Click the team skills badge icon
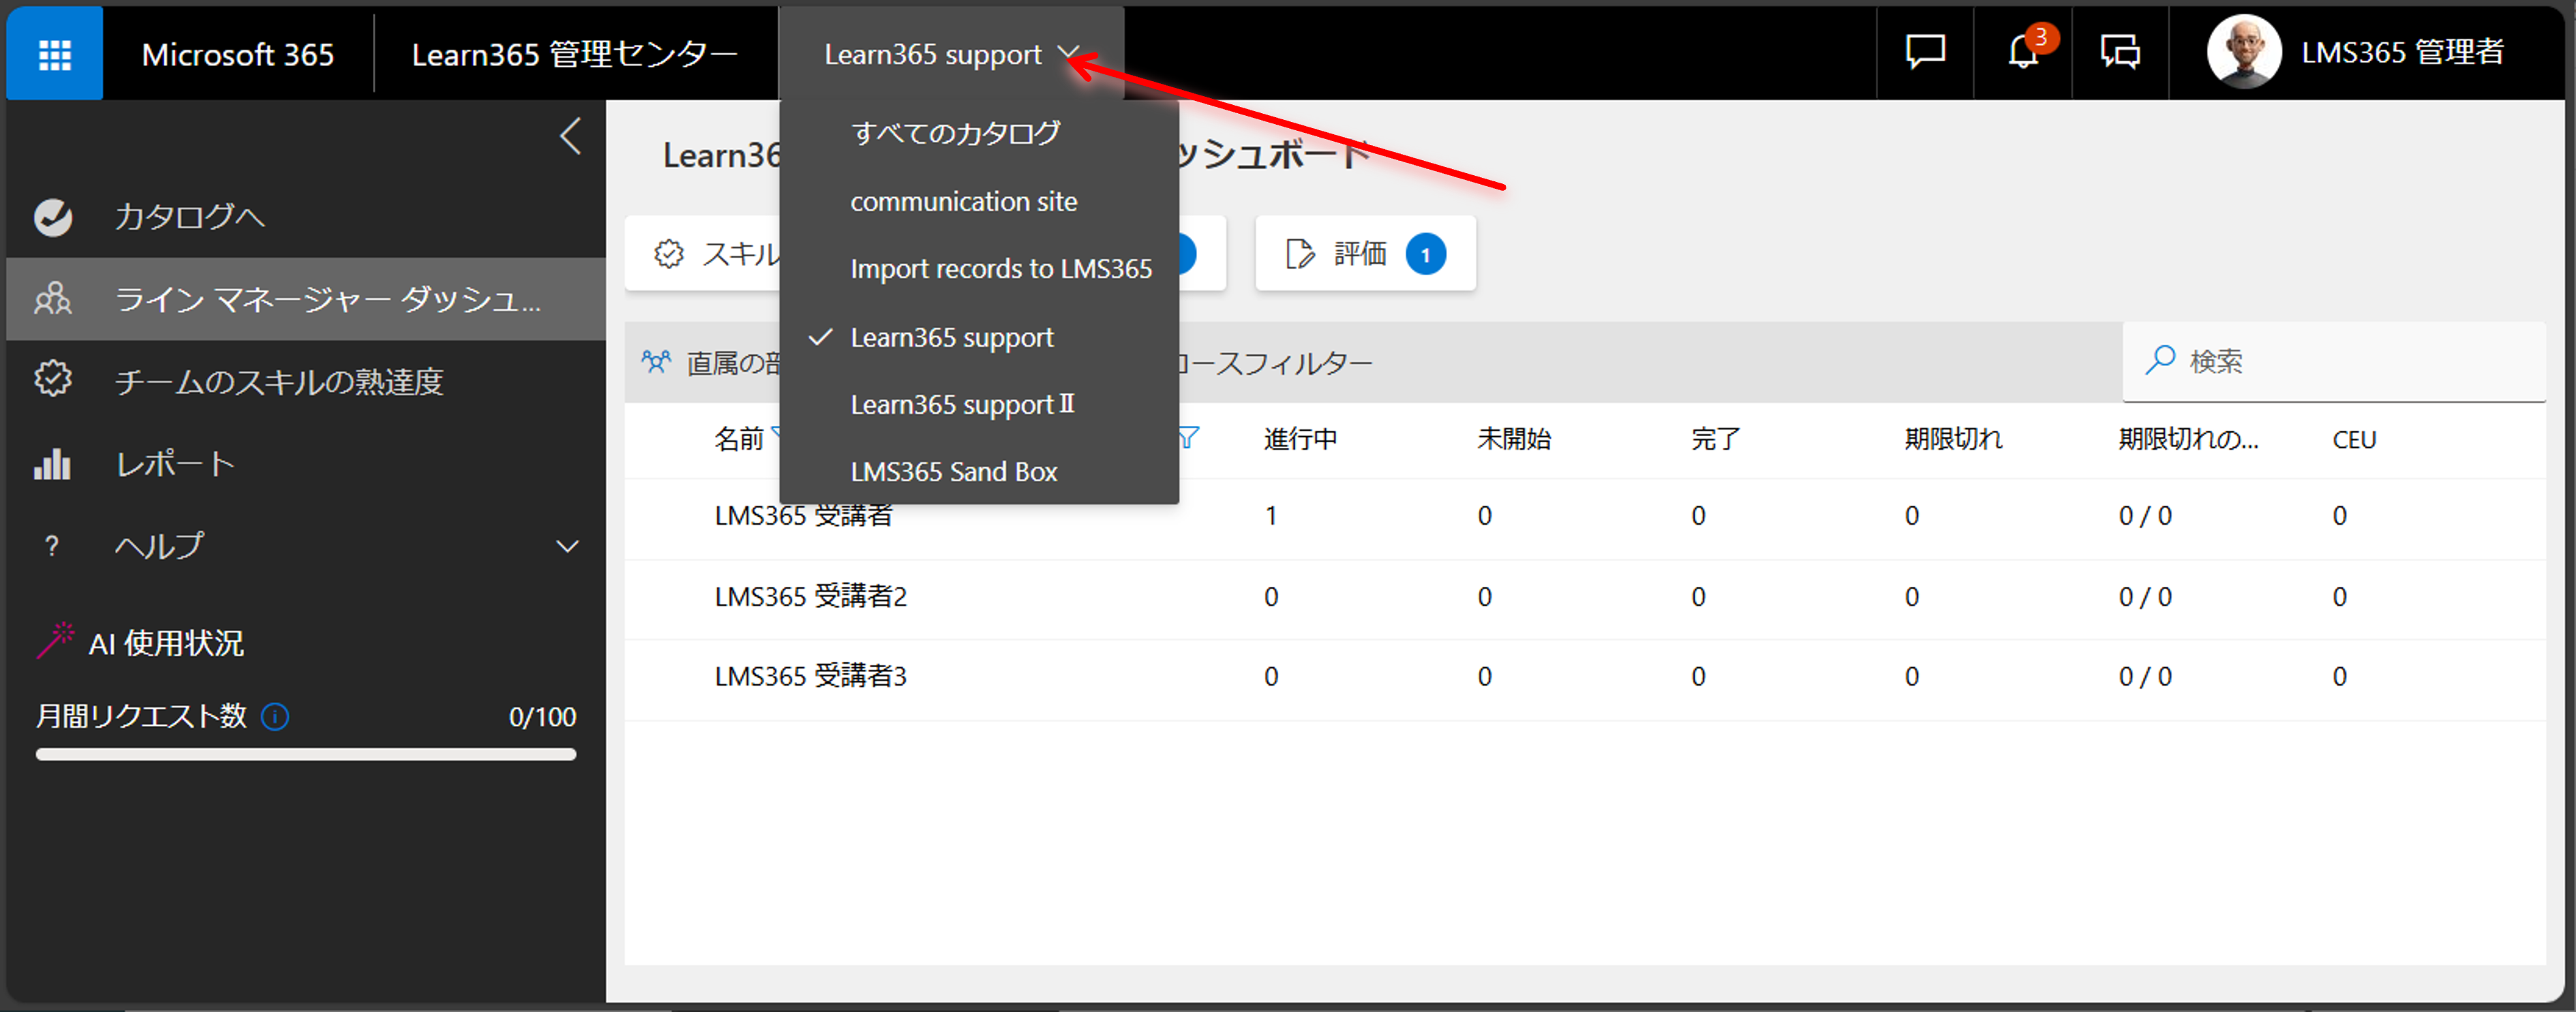 click(x=53, y=379)
